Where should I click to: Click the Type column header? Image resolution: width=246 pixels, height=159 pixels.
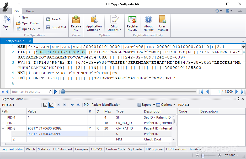(x=129, y=111)
